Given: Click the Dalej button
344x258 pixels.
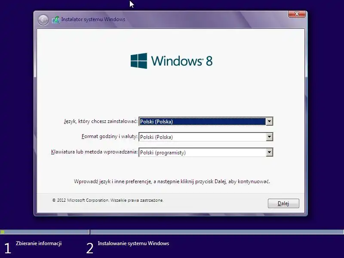Looking at the screenshot, I should tap(283, 203).
